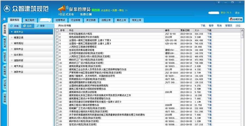Select 给水排水 category

[x=31, y=55]
